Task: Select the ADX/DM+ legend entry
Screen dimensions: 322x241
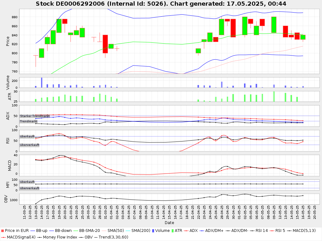Action: pyautogui.click(x=211, y=231)
